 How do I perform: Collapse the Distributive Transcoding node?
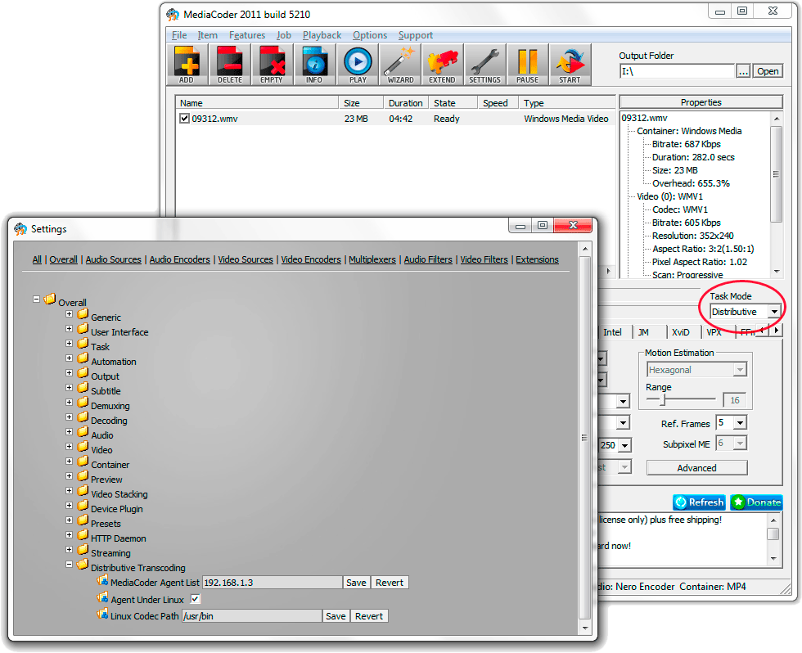point(69,565)
